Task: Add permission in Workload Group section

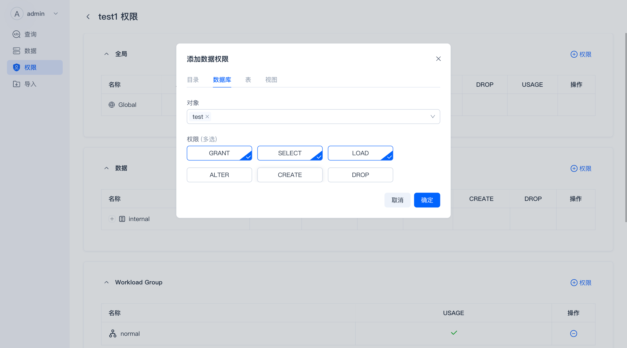Action: coord(581,283)
